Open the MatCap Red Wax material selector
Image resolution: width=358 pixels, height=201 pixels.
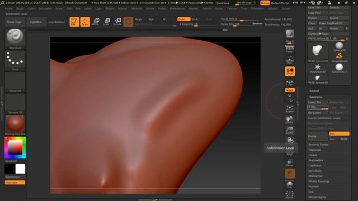point(15,125)
